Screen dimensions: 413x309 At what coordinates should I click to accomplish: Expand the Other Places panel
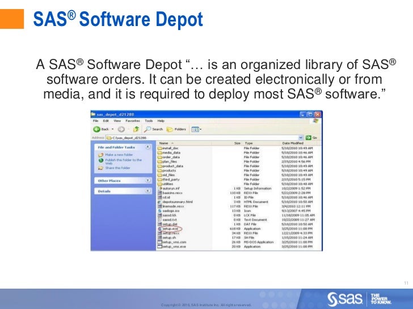coord(147,181)
